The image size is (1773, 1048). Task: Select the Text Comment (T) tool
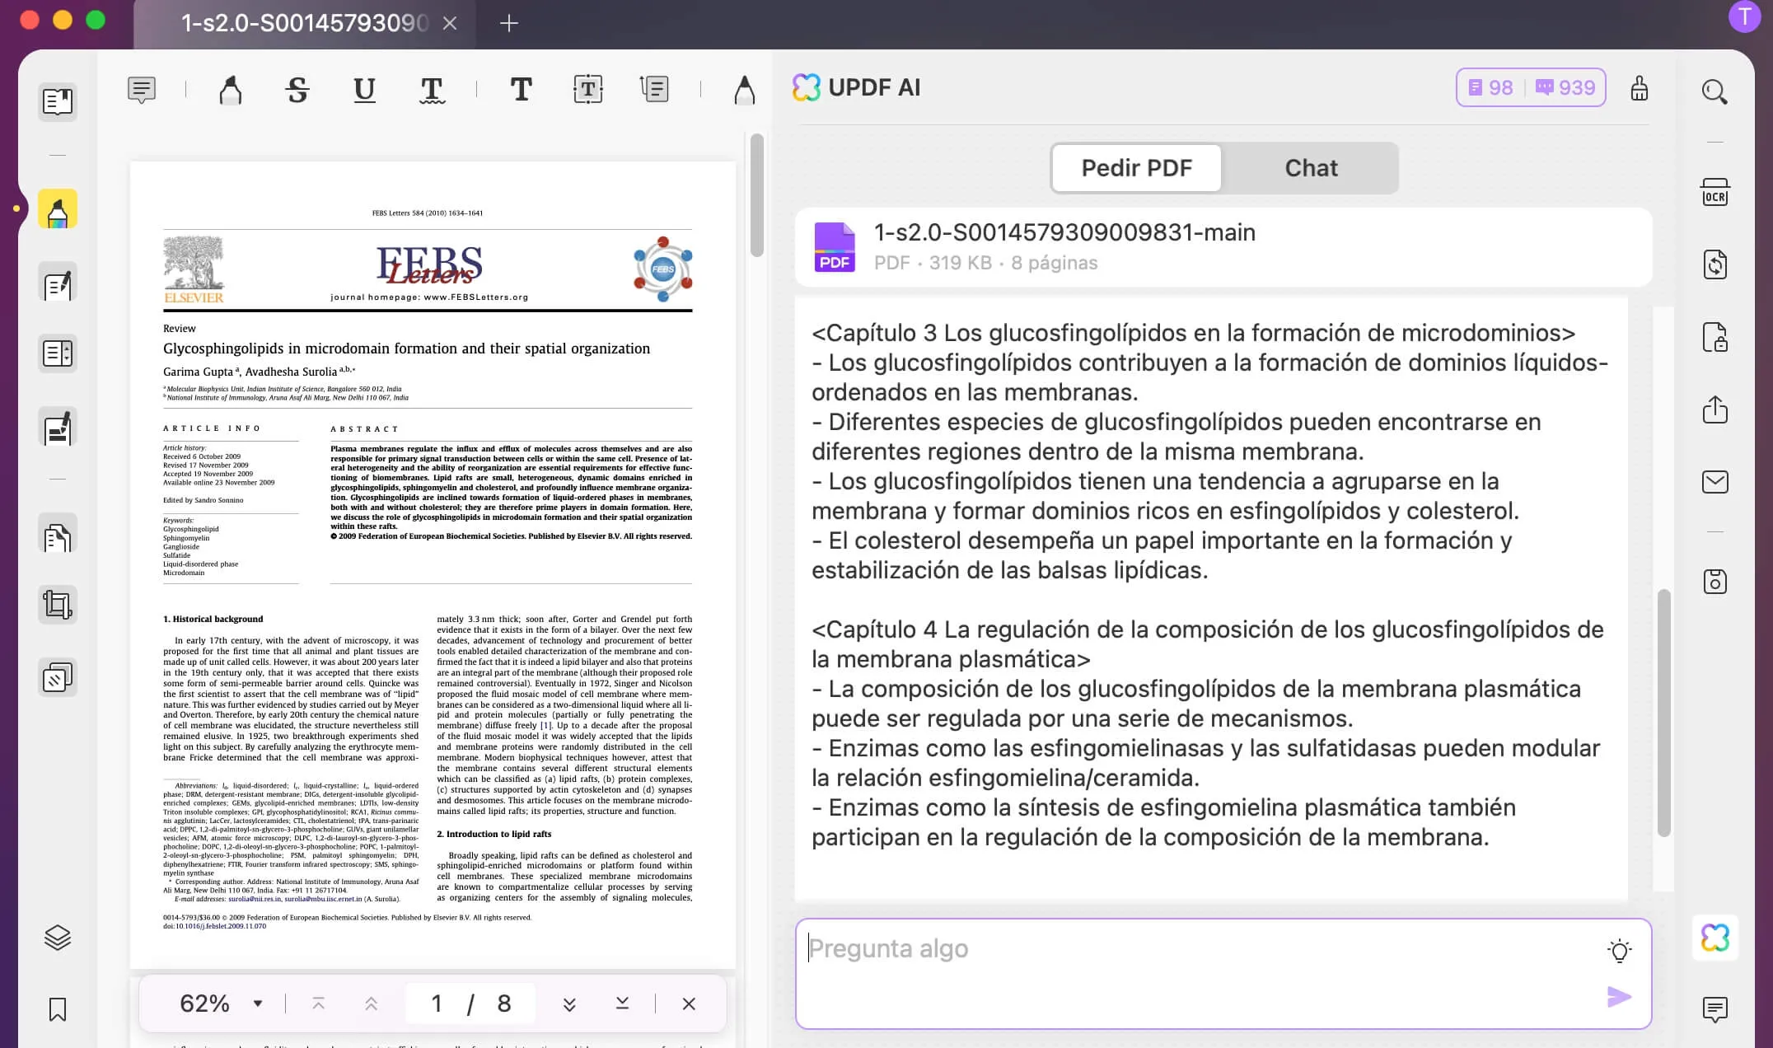[521, 89]
